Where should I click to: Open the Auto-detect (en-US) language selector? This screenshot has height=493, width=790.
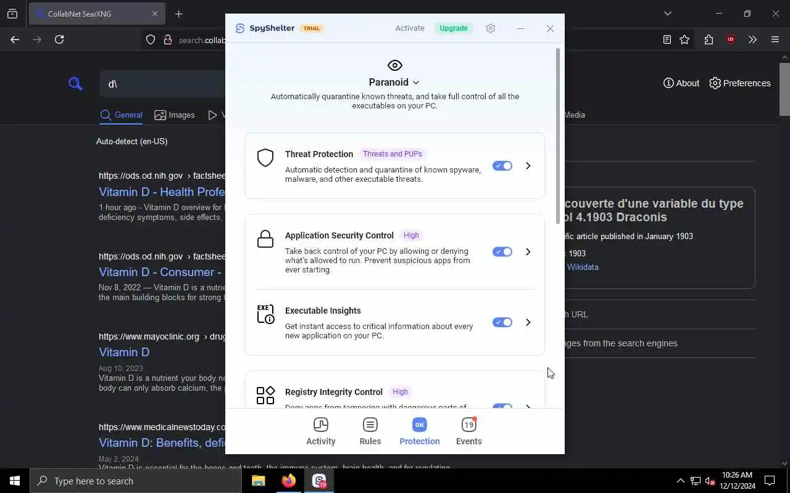click(x=132, y=141)
